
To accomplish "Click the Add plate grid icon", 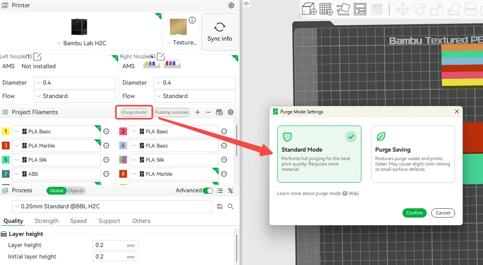I will pos(326,9).
